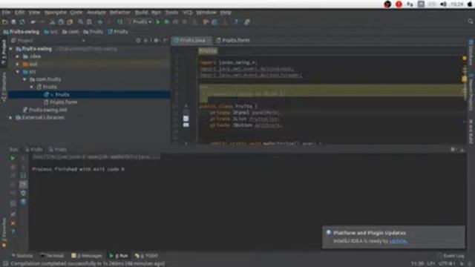Open the Event Log button

tap(451, 256)
